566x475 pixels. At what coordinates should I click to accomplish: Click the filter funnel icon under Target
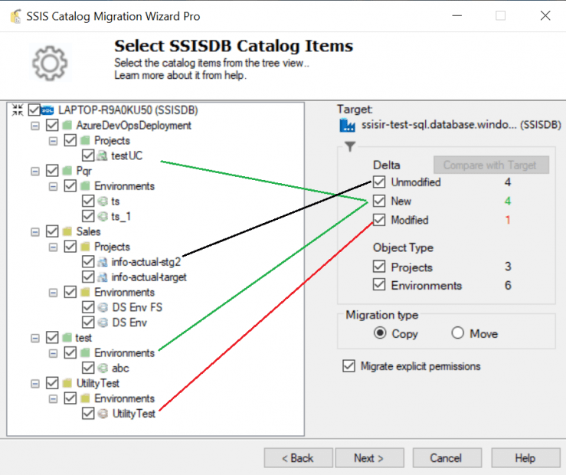350,146
